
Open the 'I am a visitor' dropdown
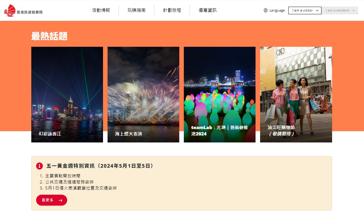pyautogui.click(x=305, y=10)
